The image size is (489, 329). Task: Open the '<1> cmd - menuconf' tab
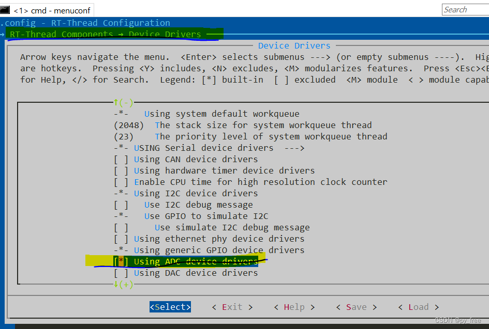47,10
